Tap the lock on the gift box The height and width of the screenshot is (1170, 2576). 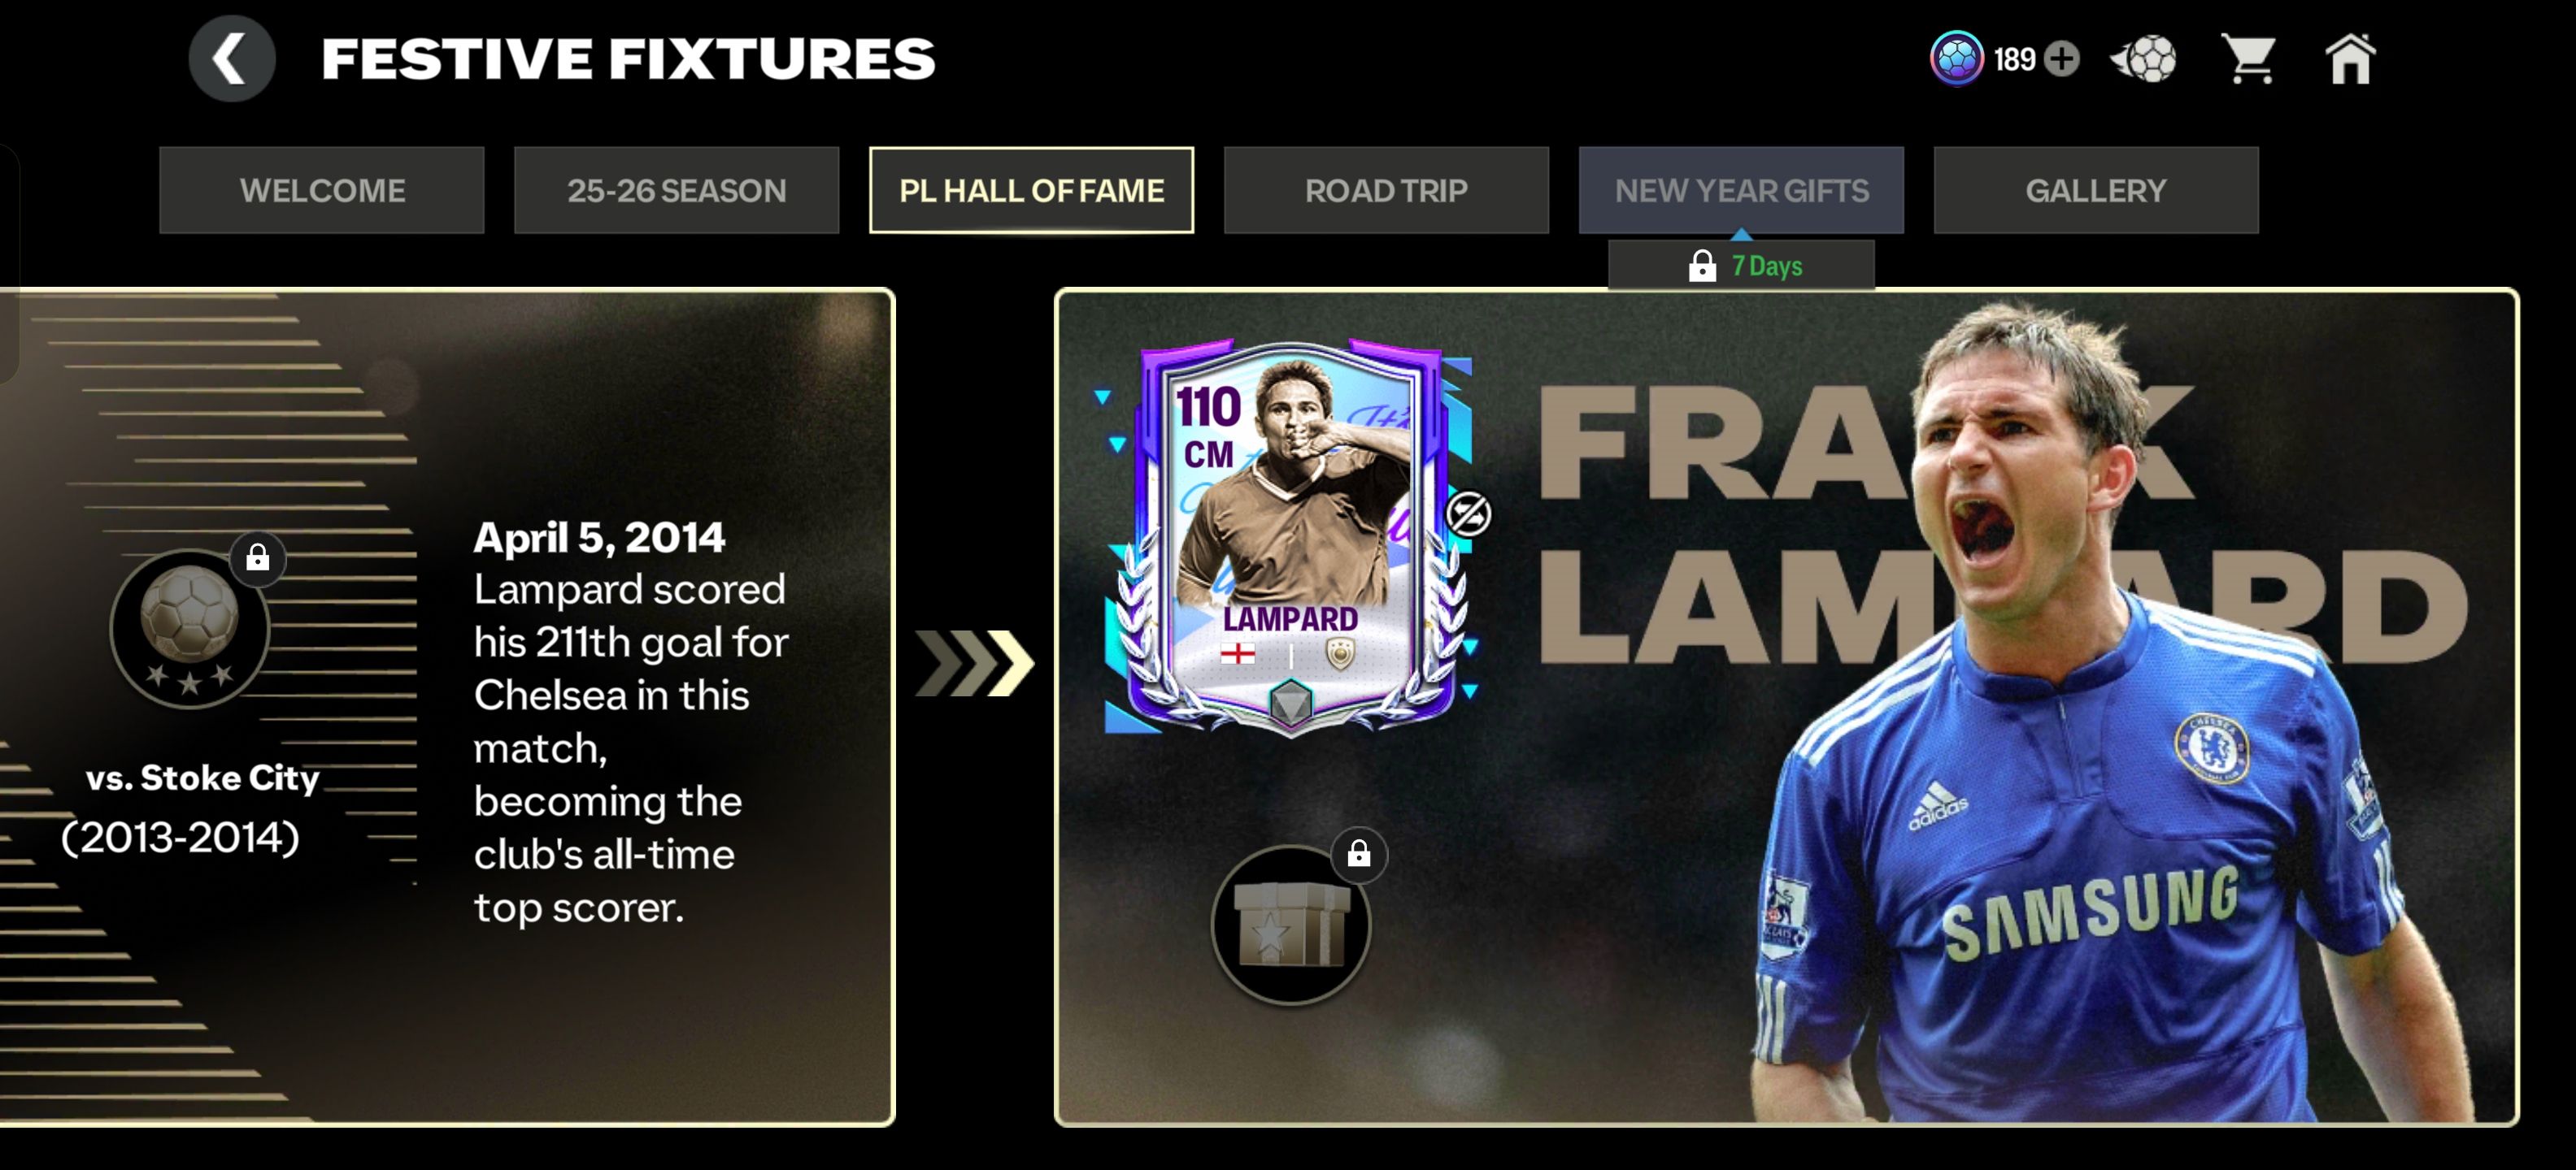(1358, 854)
